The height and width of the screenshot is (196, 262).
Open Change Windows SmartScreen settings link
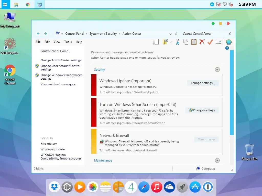[61, 77]
